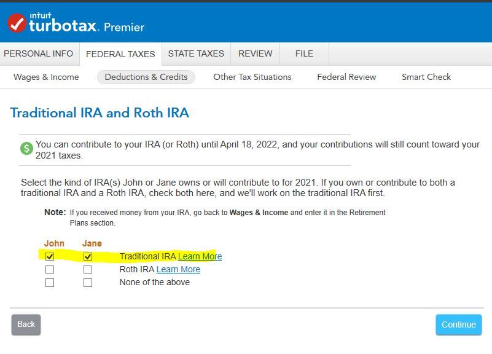Click Learn More for Traditional IRA
The height and width of the screenshot is (354, 492).
200,256
